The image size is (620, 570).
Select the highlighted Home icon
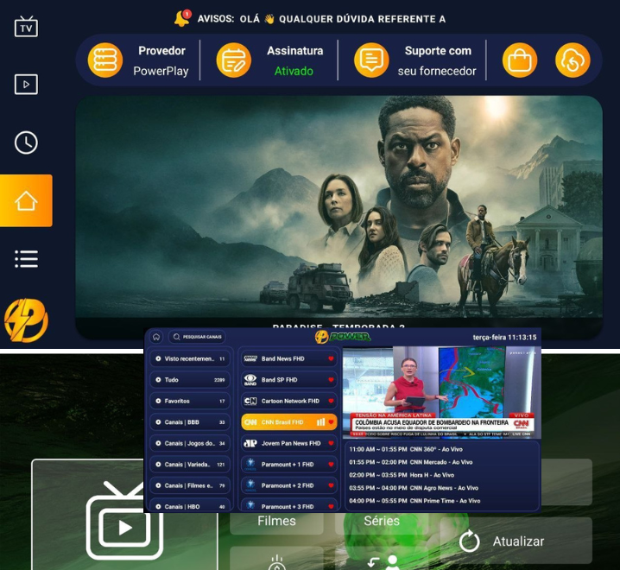[x=26, y=200]
